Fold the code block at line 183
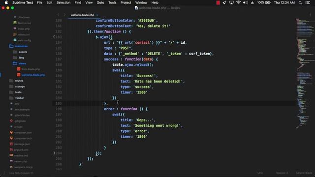 tap(54, 37)
